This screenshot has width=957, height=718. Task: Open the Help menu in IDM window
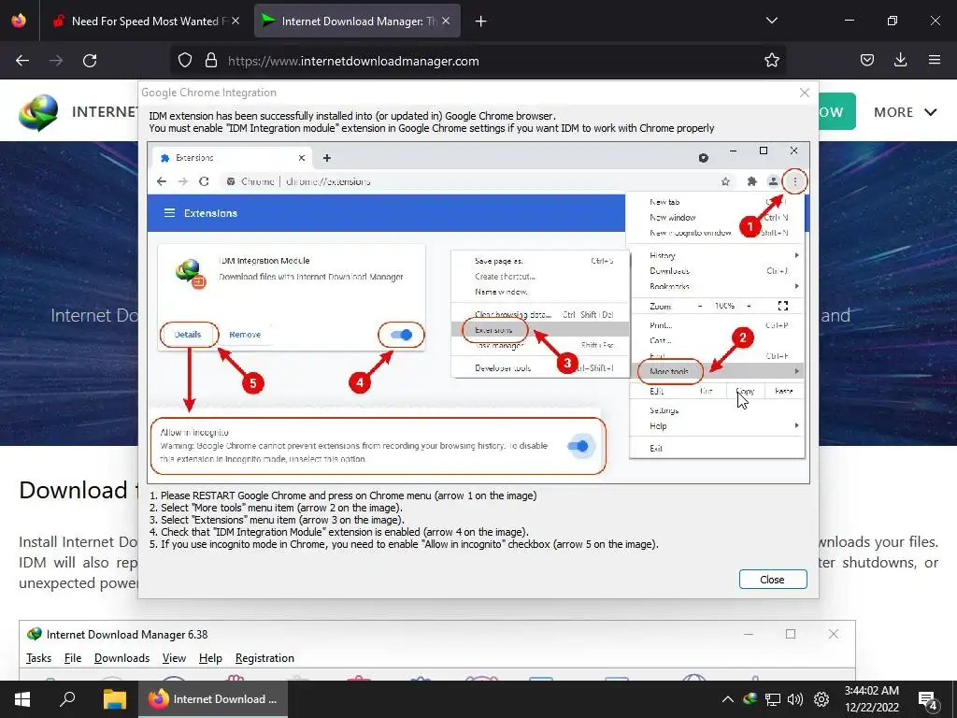[210, 658]
